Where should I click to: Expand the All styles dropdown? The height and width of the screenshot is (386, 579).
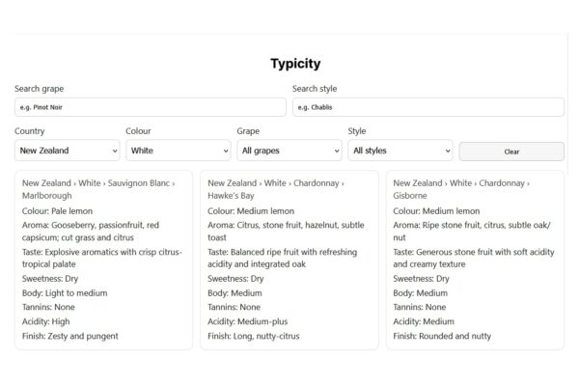tap(400, 151)
